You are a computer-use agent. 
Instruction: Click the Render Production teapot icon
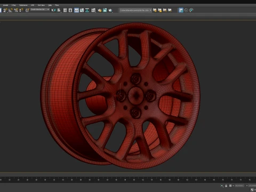click(110, 10)
